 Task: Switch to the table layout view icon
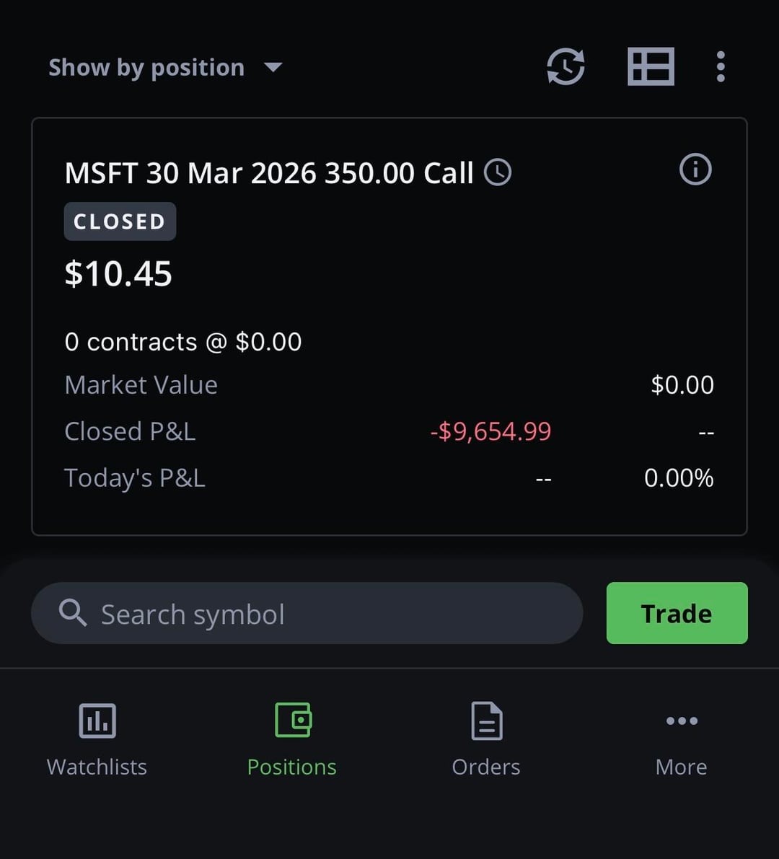pos(651,67)
